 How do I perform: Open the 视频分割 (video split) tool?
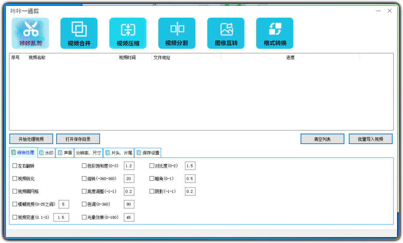pos(177,33)
